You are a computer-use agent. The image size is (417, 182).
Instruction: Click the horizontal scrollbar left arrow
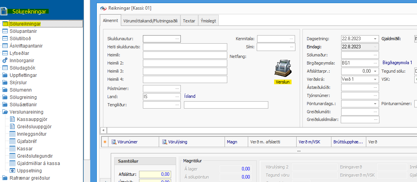coord(103,130)
